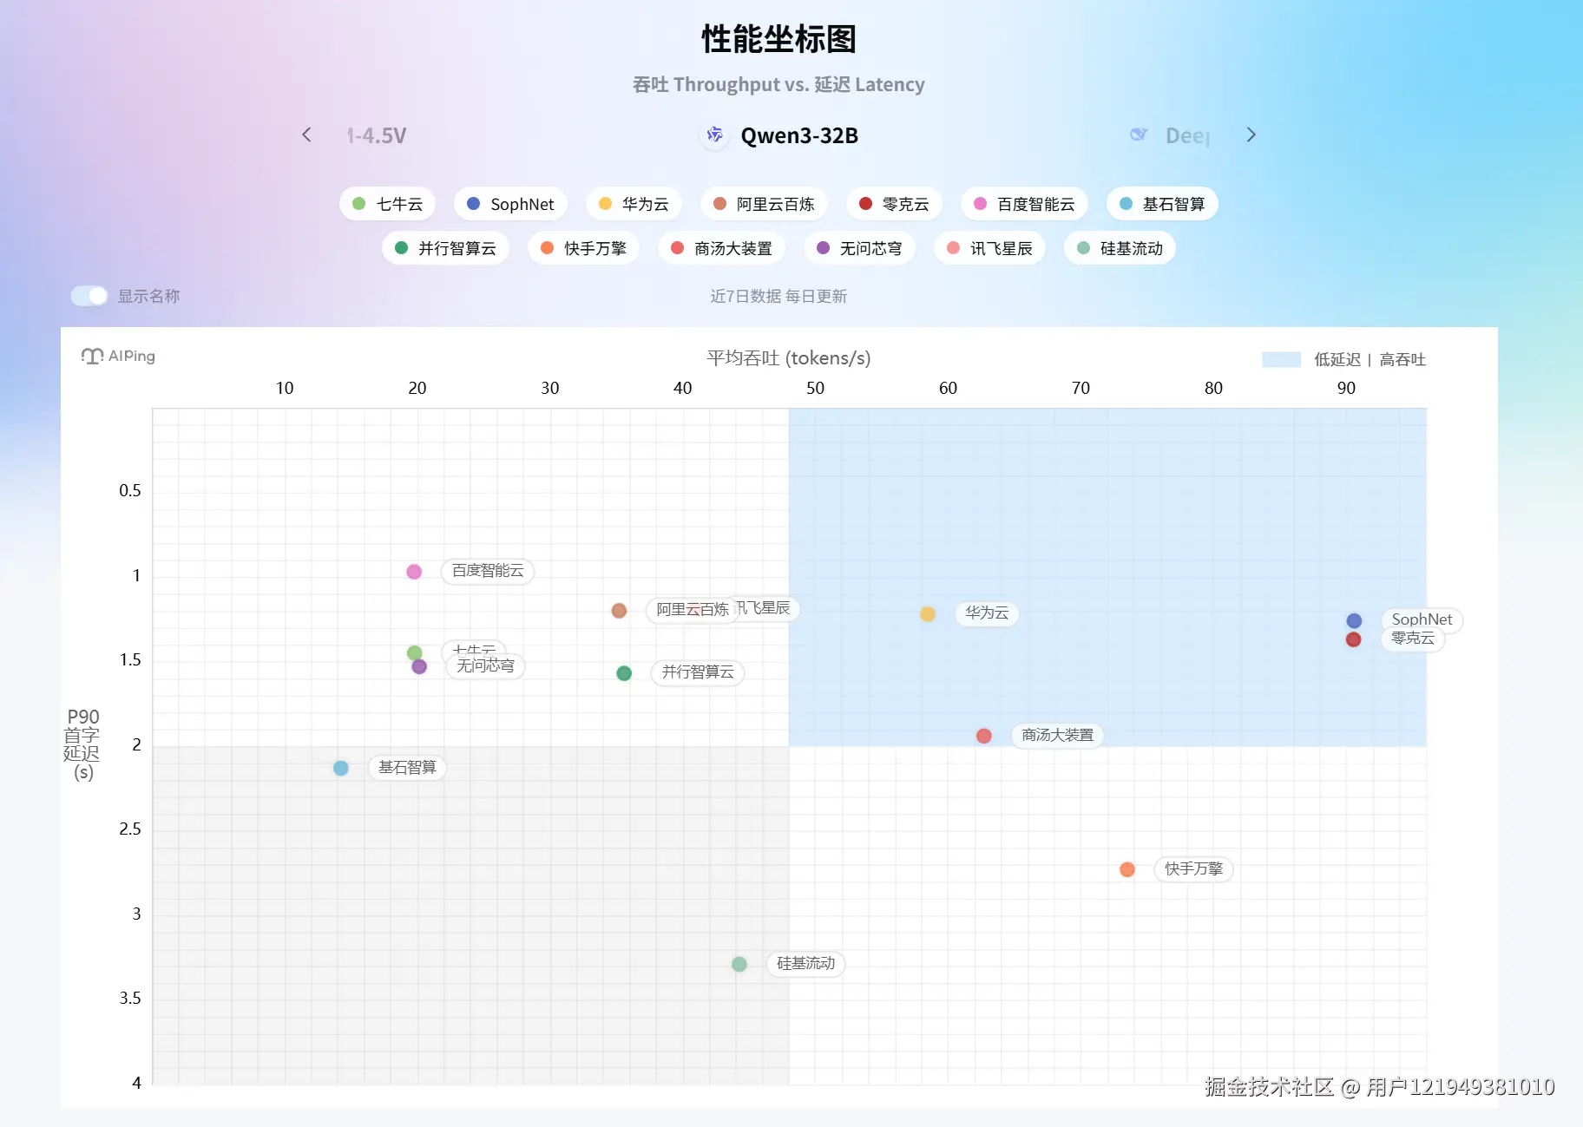Switch to the partially visible Deep model tab

1170,135
